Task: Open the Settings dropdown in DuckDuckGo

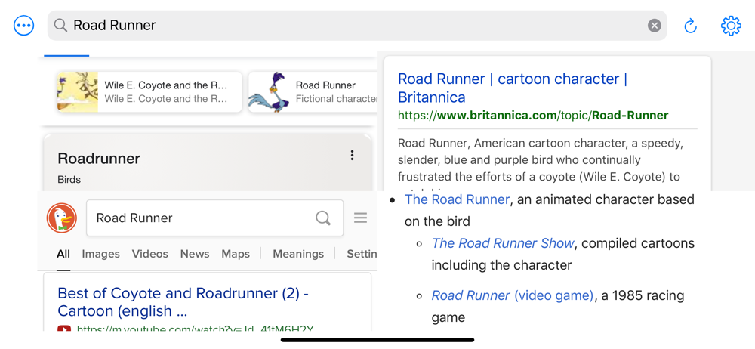Action: coord(362,254)
